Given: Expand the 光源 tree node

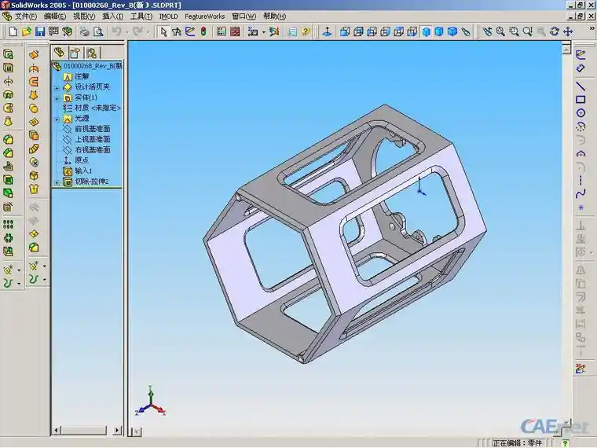Looking at the screenshot, I should click(x=57, y=119).
